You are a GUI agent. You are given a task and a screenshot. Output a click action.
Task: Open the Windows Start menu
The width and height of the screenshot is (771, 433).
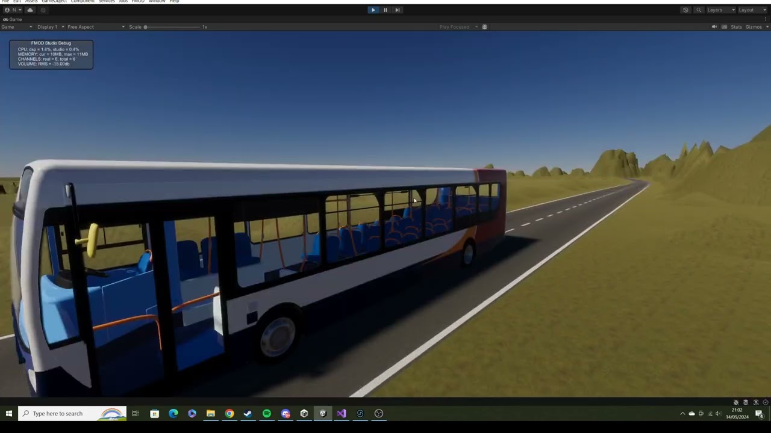pos(9,414)
